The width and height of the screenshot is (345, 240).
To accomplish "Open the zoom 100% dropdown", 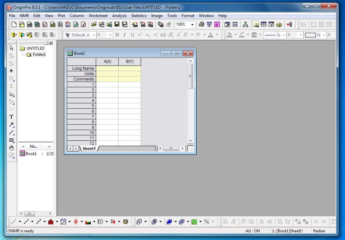I will click(x=192, y=24).
